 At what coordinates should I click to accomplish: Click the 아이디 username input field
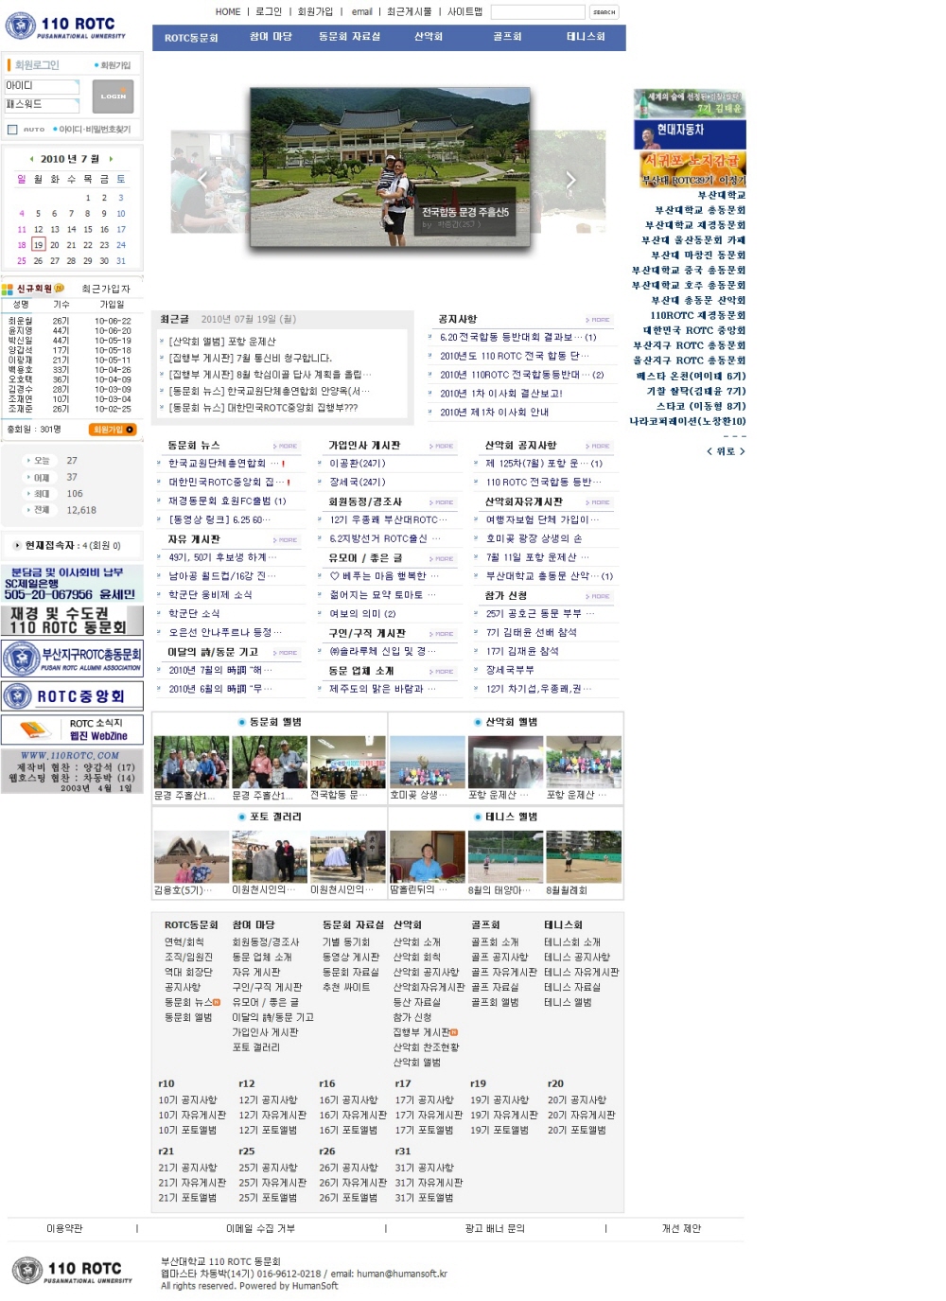click(x=43, y=86)
